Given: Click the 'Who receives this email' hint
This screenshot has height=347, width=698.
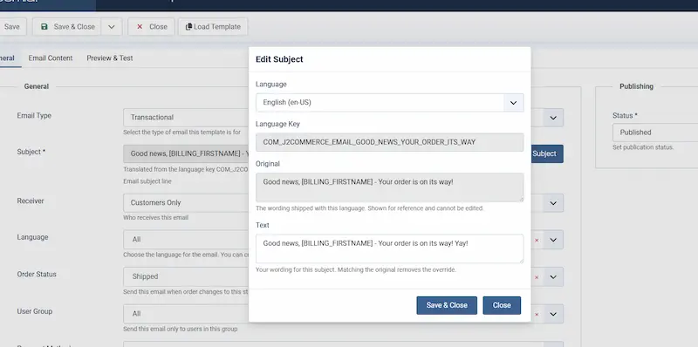Looking at the screenshot, I should click(x=156, y=218).
